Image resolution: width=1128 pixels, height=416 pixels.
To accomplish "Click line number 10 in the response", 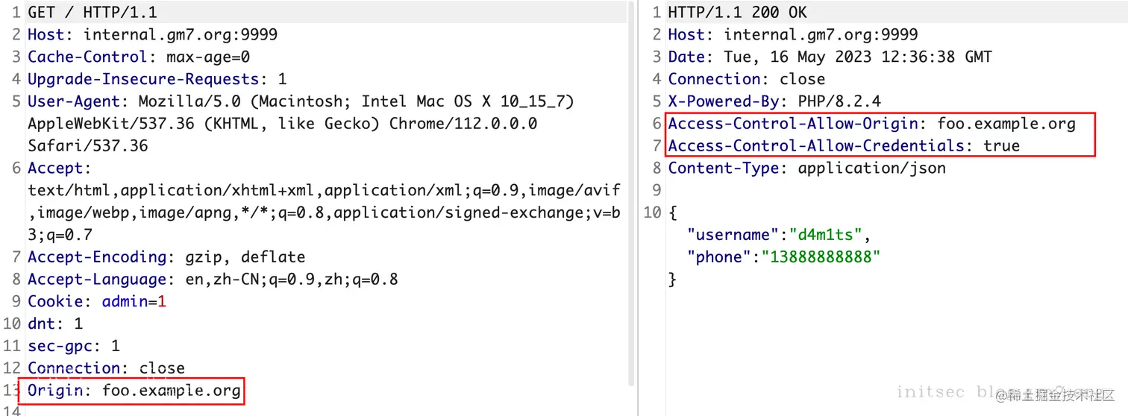I will tap(652, 212).
